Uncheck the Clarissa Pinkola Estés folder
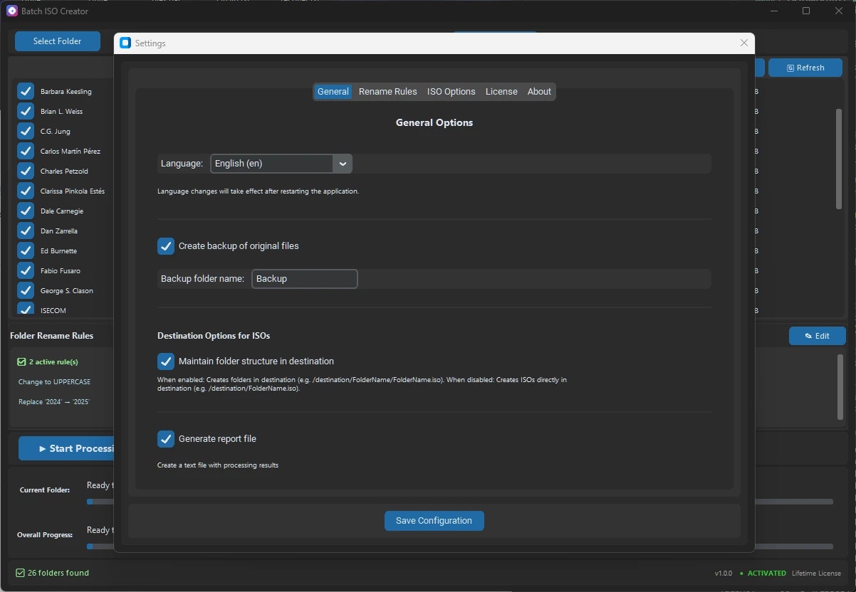The image size is (856, 592). click(x=26, y=191)
